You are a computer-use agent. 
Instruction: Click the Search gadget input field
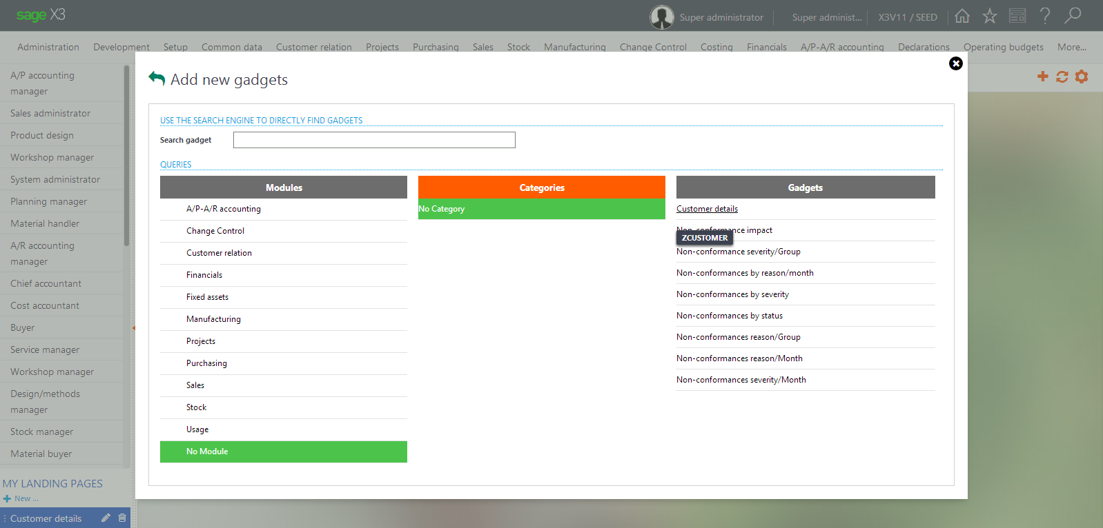(374, 140)
